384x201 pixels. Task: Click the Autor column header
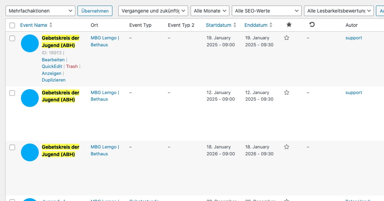click(352, 25)
